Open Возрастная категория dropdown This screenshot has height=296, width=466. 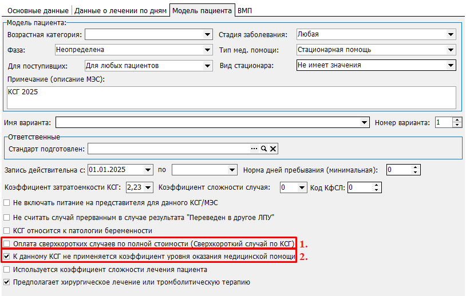[207, 35]
